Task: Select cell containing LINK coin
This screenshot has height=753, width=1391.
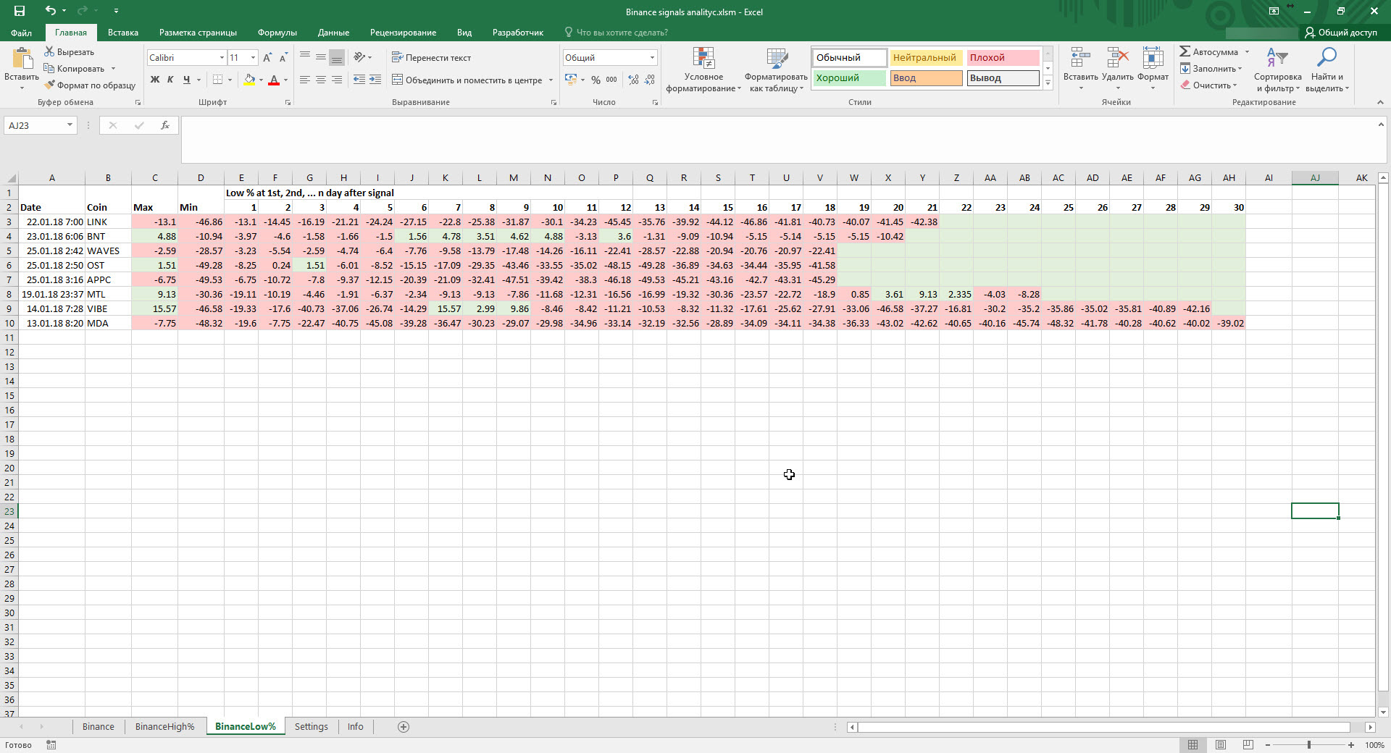Action: (107, 222)
